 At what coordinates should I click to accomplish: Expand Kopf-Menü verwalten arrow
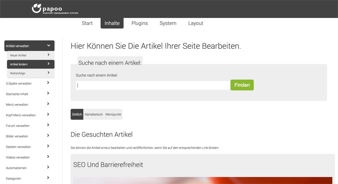(48, 114)
